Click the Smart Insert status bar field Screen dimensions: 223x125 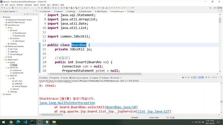click(154, 117)
